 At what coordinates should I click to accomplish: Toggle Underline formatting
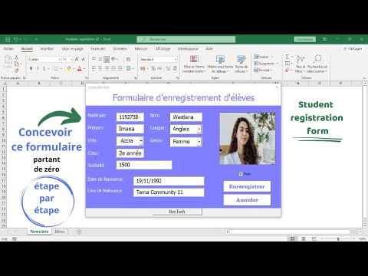(x=44, y=68)
